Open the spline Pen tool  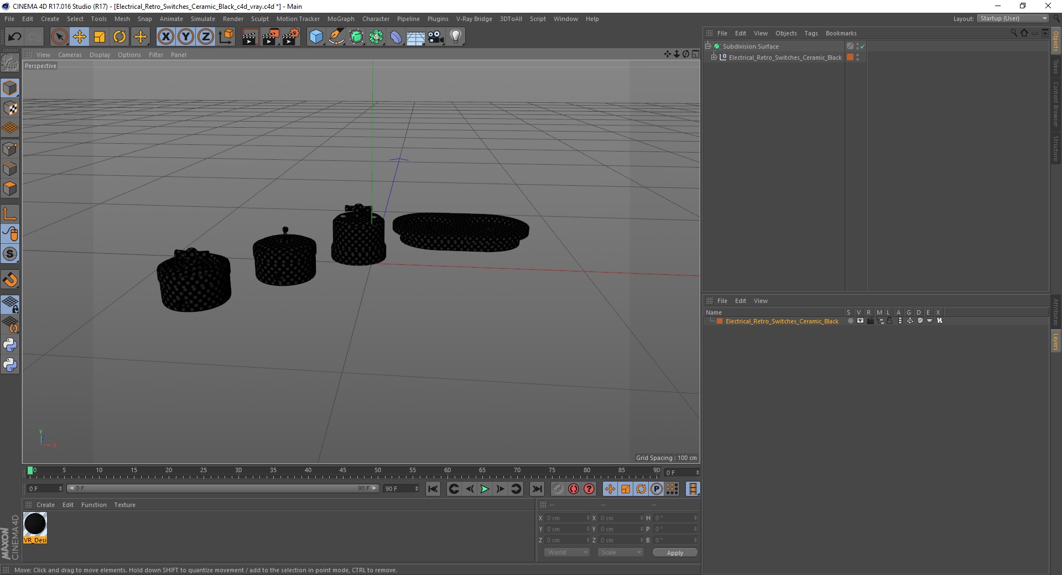[336, 37]
